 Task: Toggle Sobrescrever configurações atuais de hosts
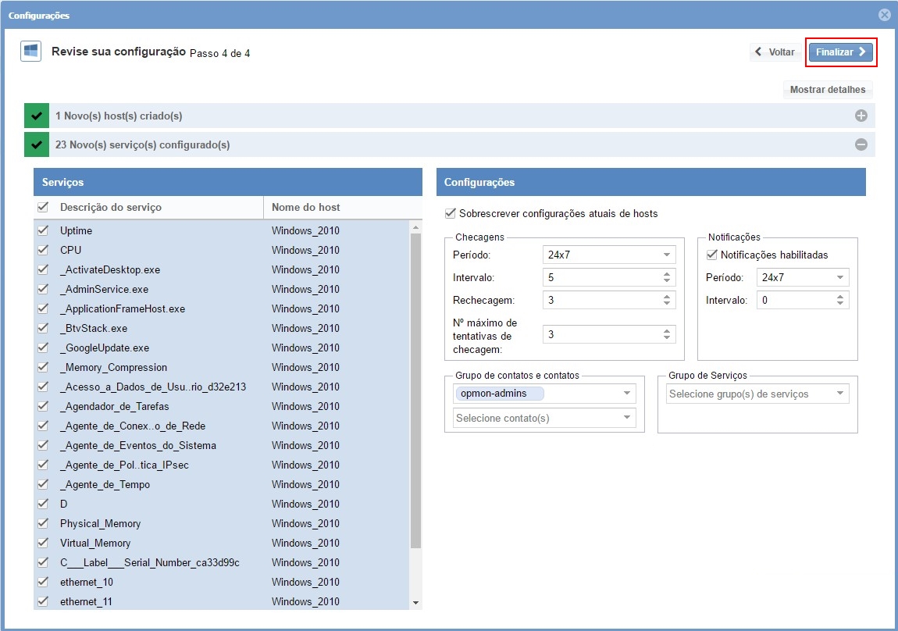[450, 213]
